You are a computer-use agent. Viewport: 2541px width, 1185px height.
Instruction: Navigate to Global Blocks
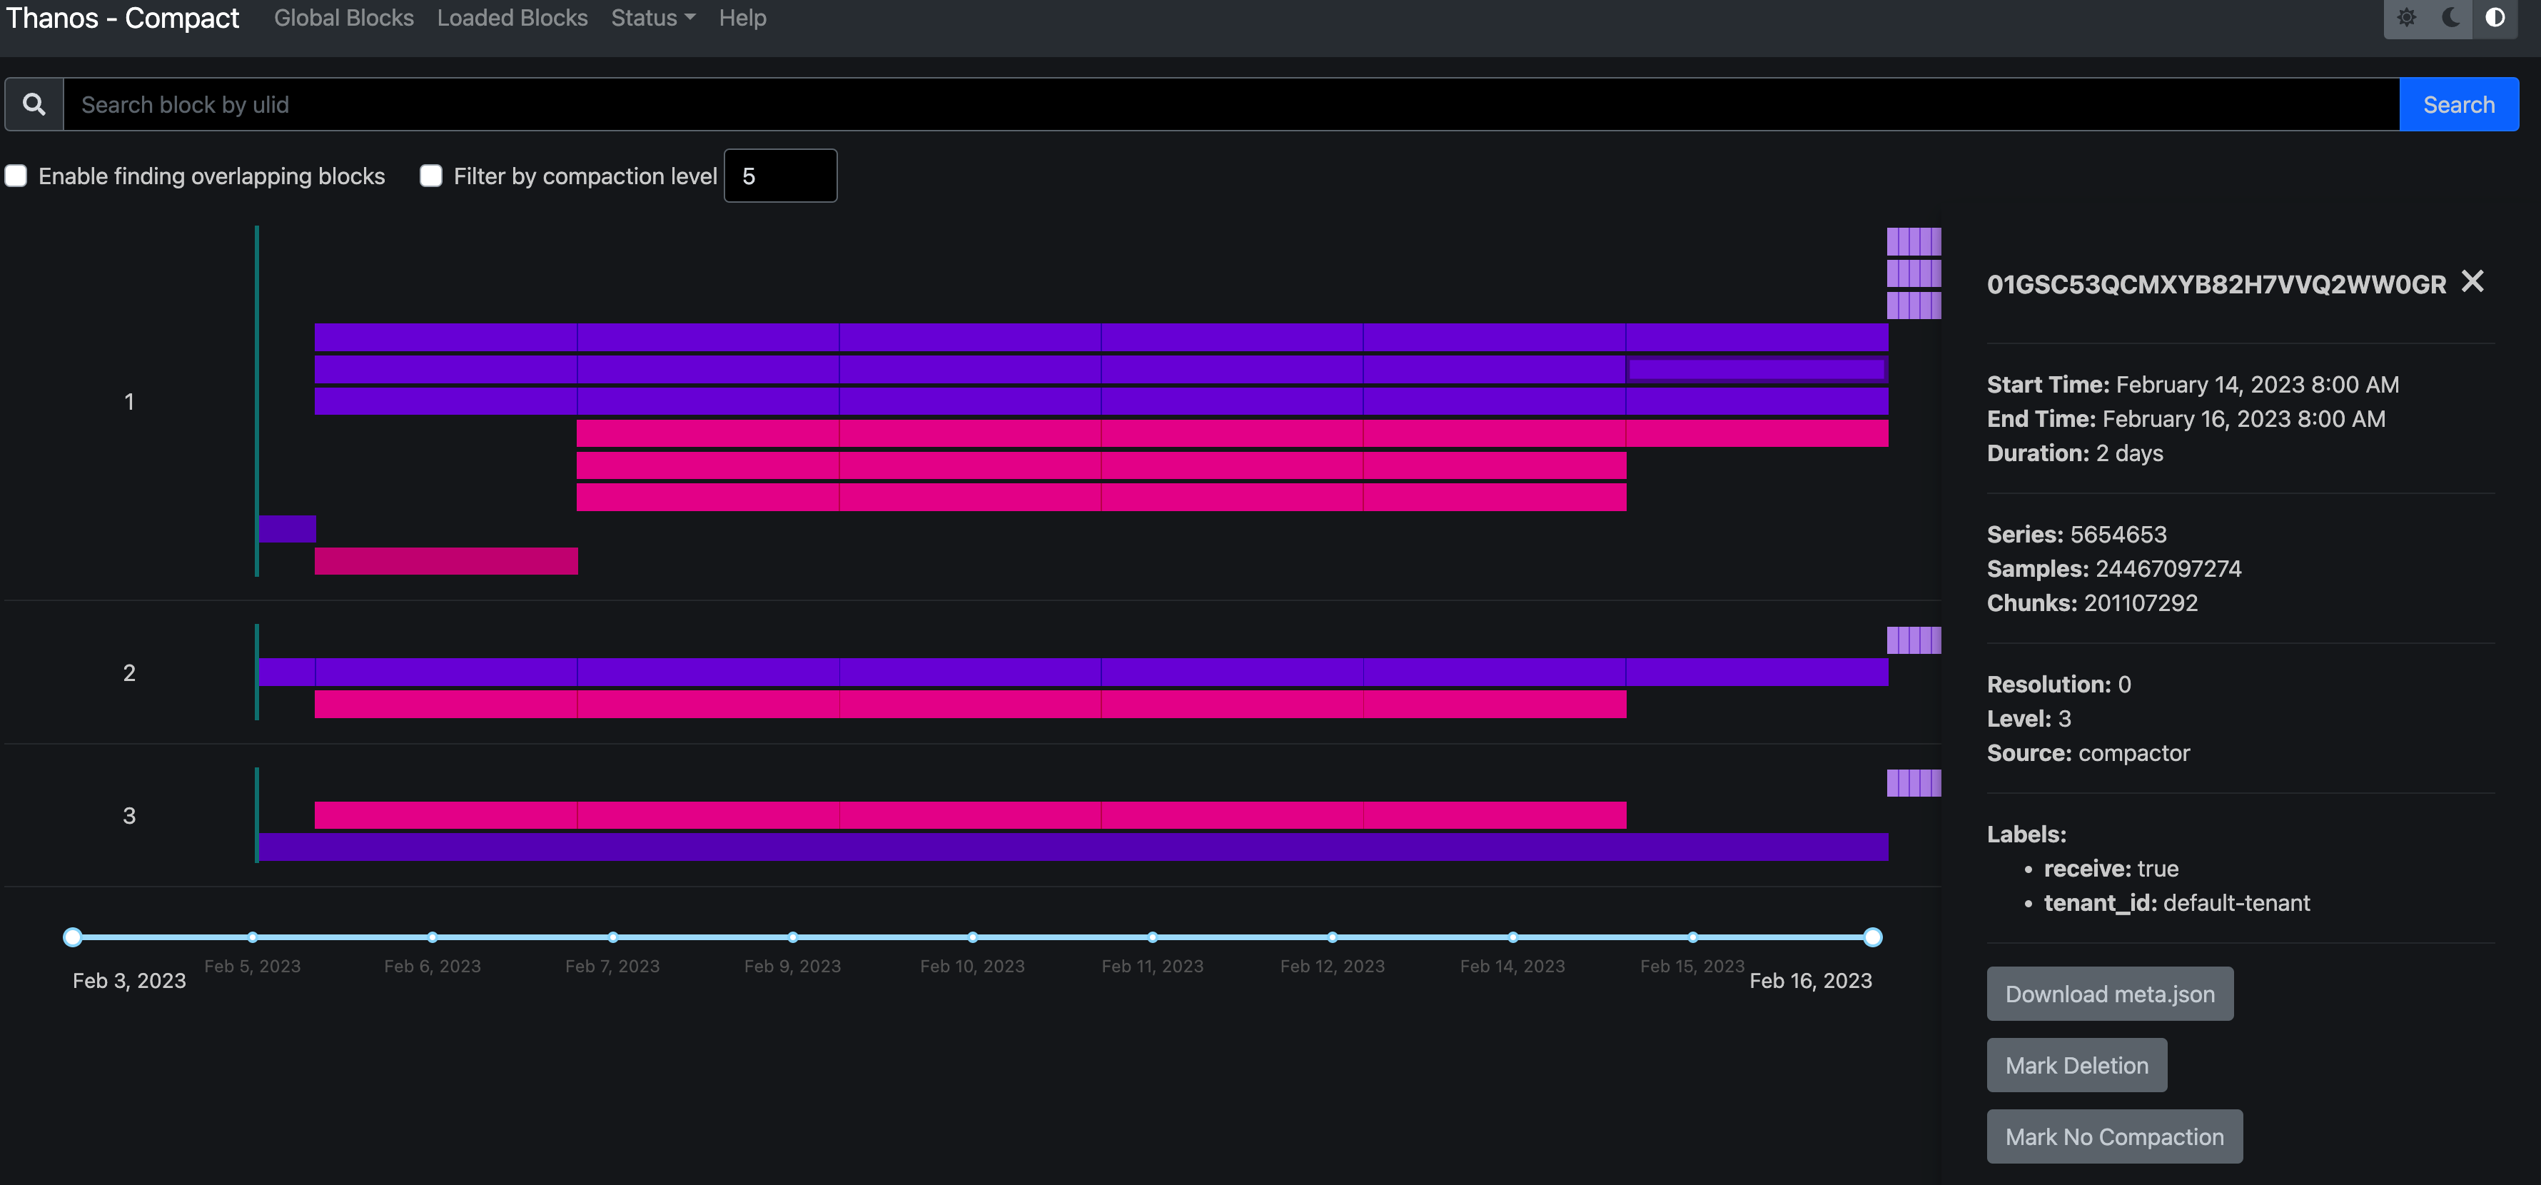coord(343,18)
